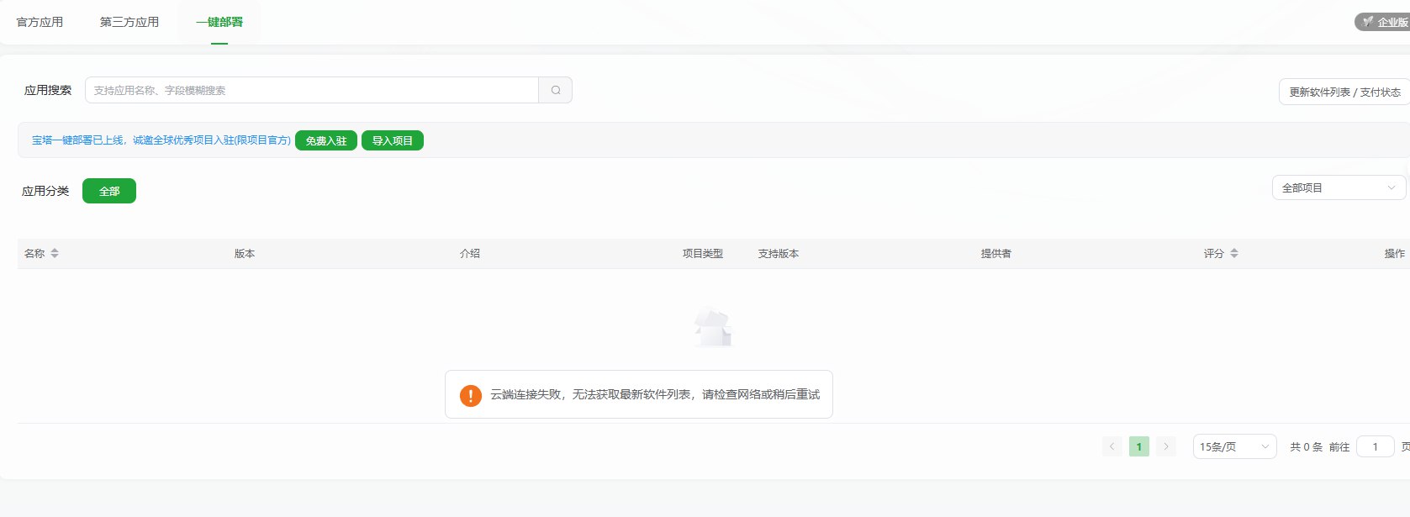The height and width of the screenshot is (517, 1410).
Task: Click the sort arrows beside 名称
Action: pos(55,253)
